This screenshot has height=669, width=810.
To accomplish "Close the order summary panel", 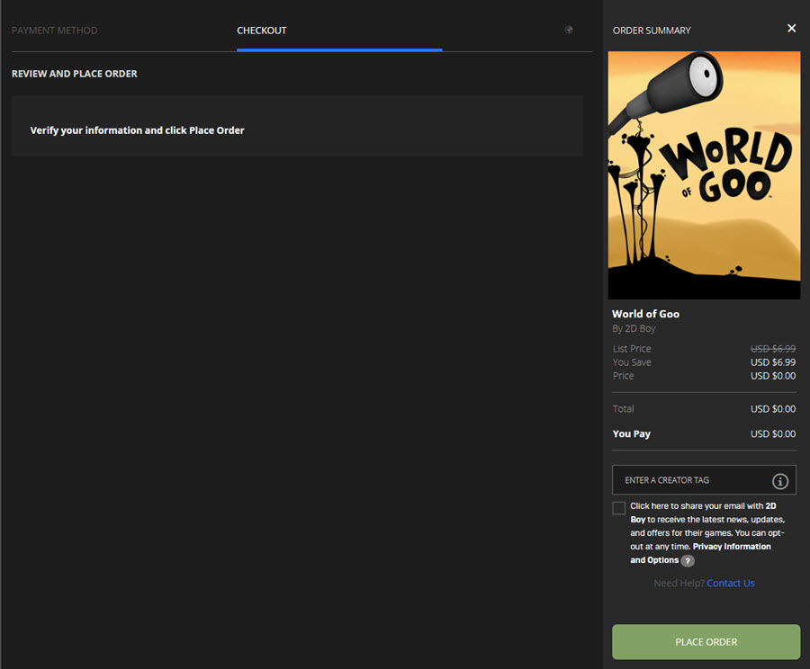I will tap(791, 29).
